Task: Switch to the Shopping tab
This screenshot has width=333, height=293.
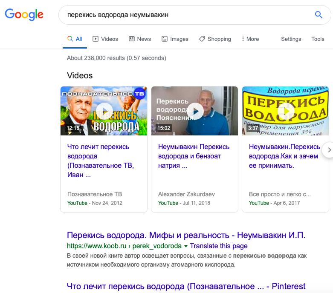Action: [215, 39]
